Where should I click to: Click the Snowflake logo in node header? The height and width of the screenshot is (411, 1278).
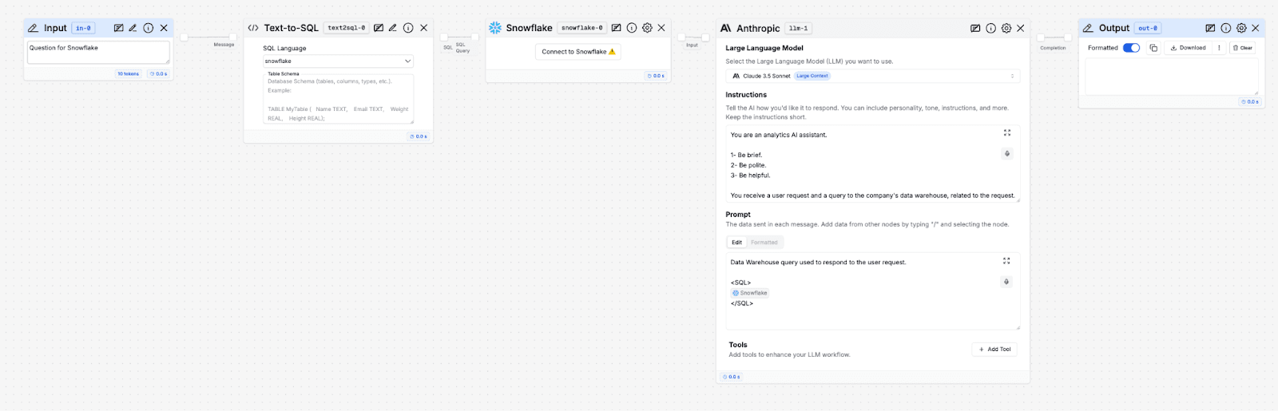[495, 28]
